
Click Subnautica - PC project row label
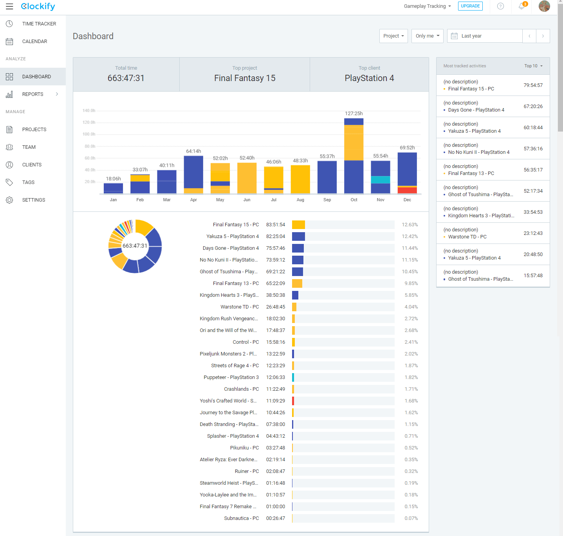(x=242, y=518)
